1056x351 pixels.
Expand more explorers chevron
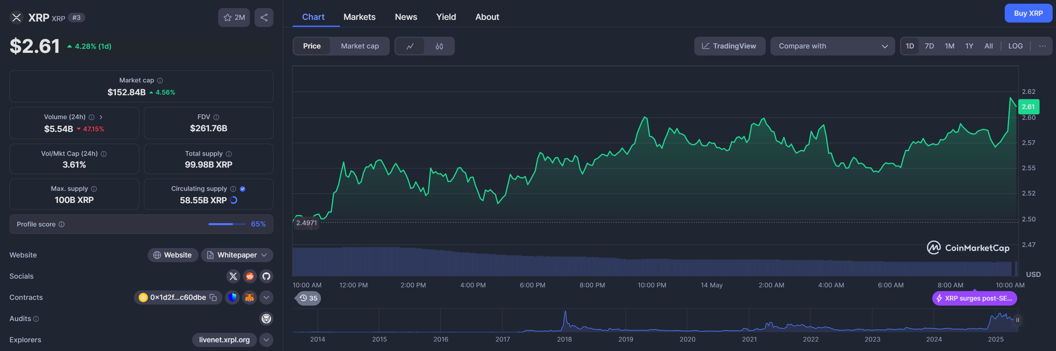point(266,340)
